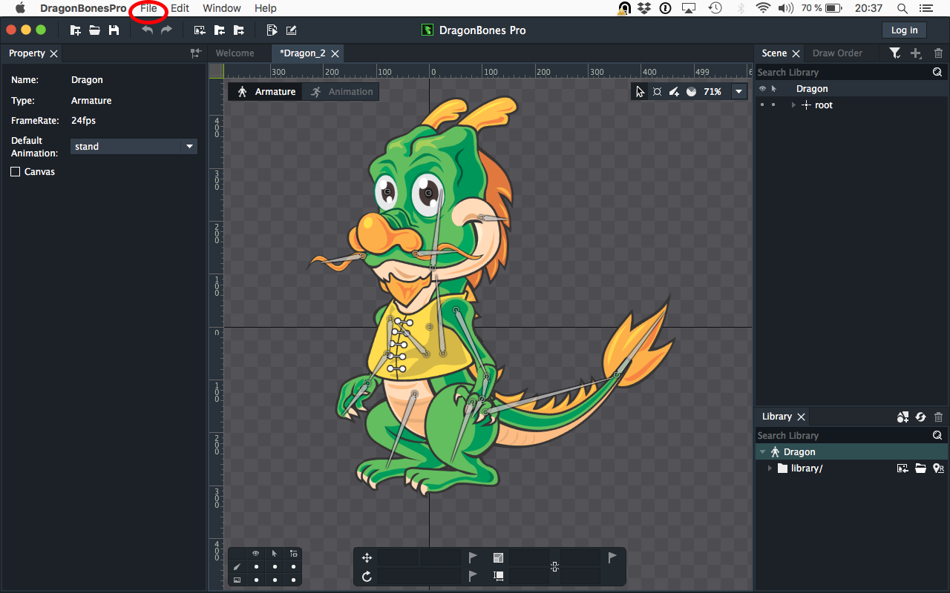Undo the last action

click(x=148, y=30)
